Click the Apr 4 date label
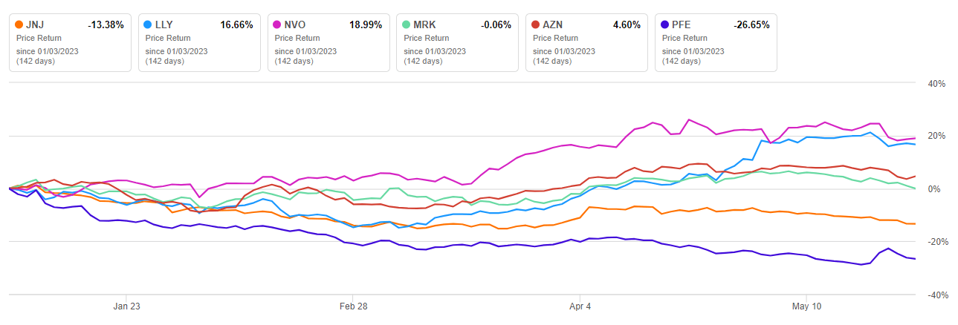 pos(580,306)
